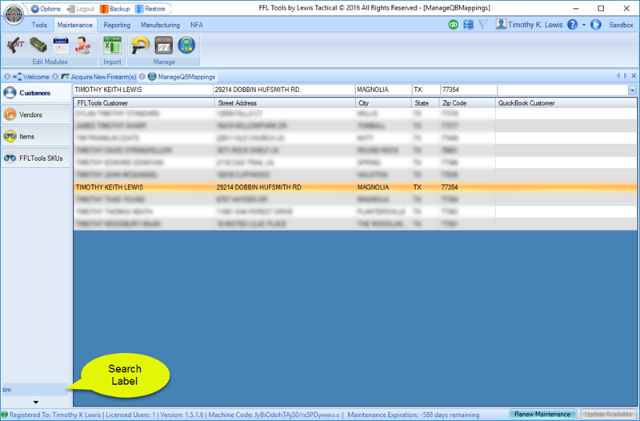Switch to the Manufacturing ribbon tab
Image resolution: width=640 pixels, height=421 pixels.
tap(161, 25)
